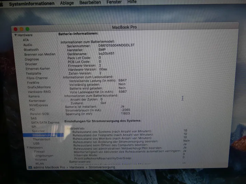Select ATA in the sidebar
246x184 pixels.
pyautogui.click(x=26, y=40)
